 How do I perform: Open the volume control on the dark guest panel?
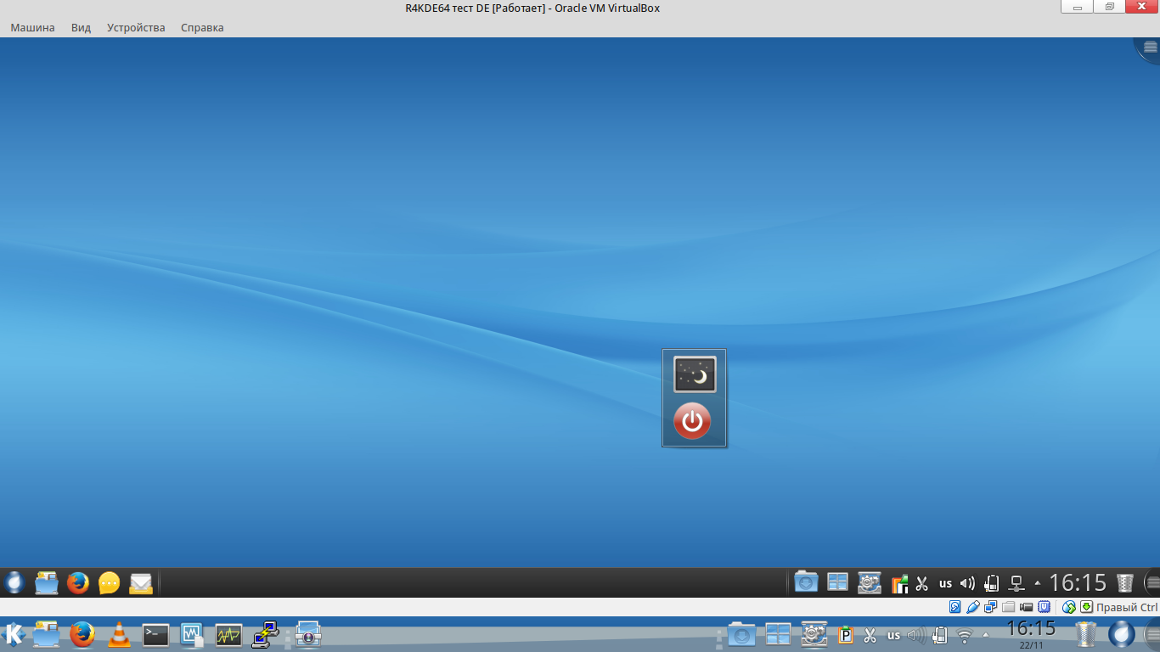[x=967, y=583]
